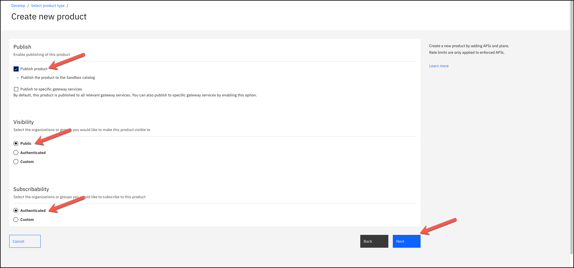This screenshot has height=268, width=574.
Task: Click the Subscribability section heading
Action: point(31,189)
